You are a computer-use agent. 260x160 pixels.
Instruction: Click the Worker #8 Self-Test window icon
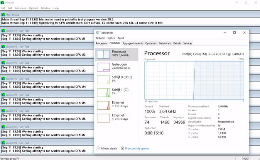3,143
